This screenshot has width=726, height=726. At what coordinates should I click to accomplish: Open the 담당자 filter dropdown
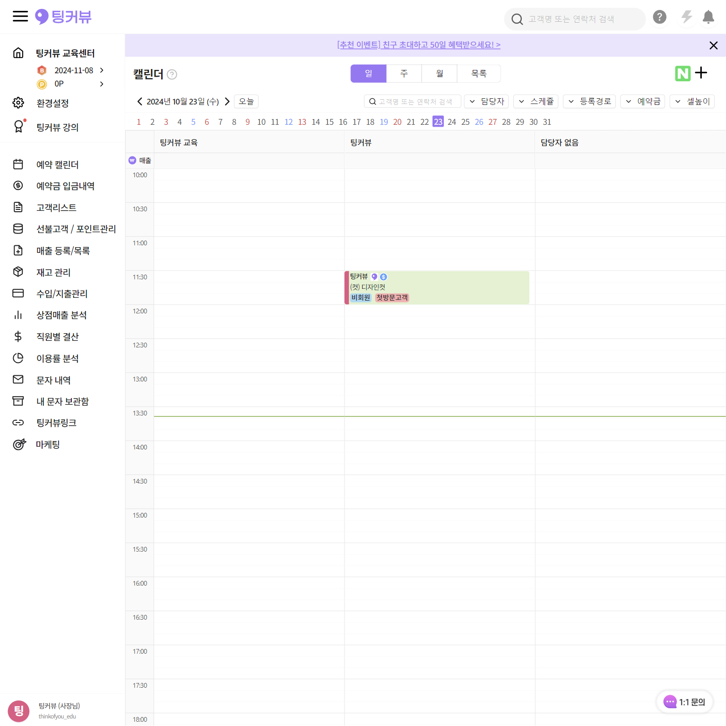[486, 101]
